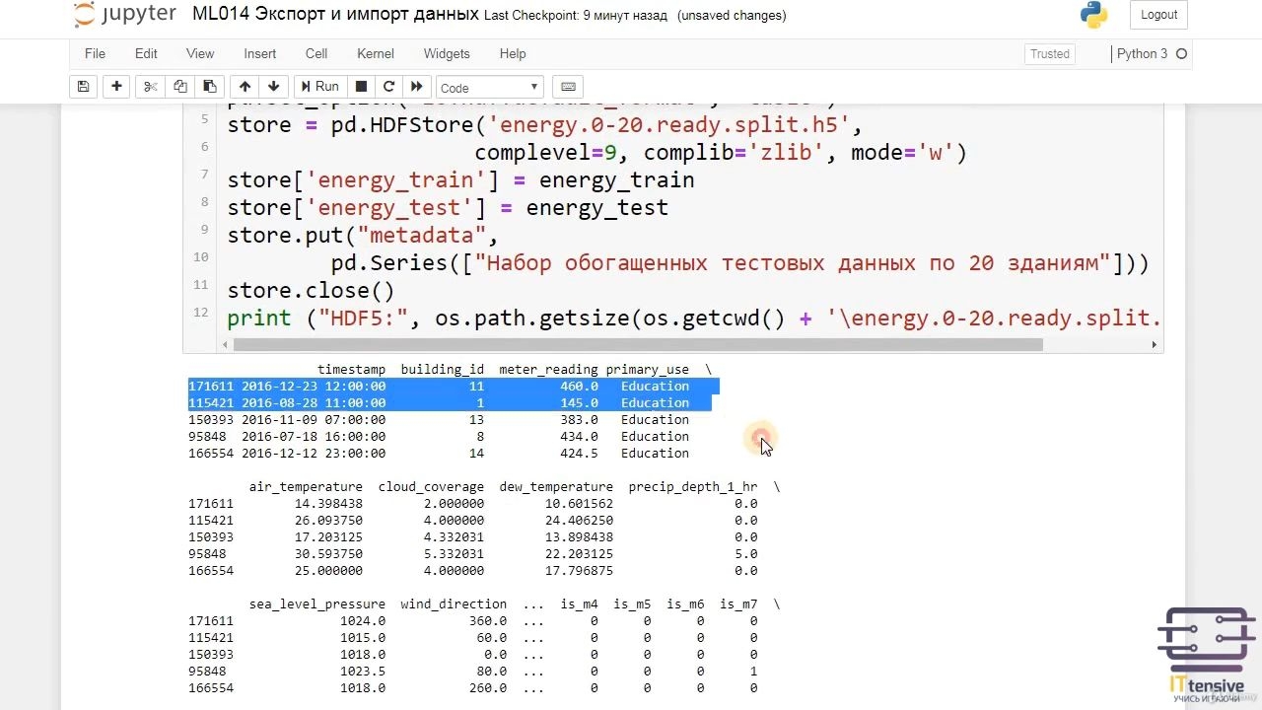Click the meter_reading column header
This screenshot has width=1262, height=710.
click(x=548, y=370)
